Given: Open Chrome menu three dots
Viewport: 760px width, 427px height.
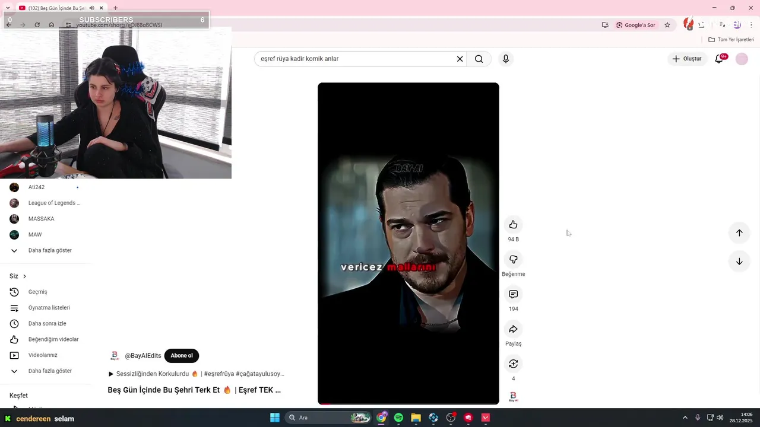Looking at the screenshot, I should [x=752, y=25].
